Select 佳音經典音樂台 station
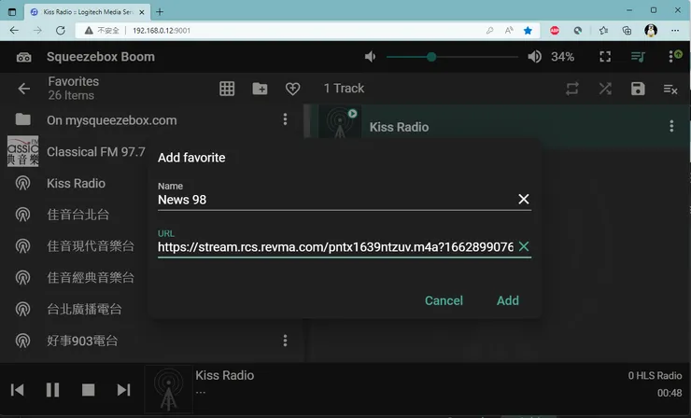 click(x=91, y=277)
